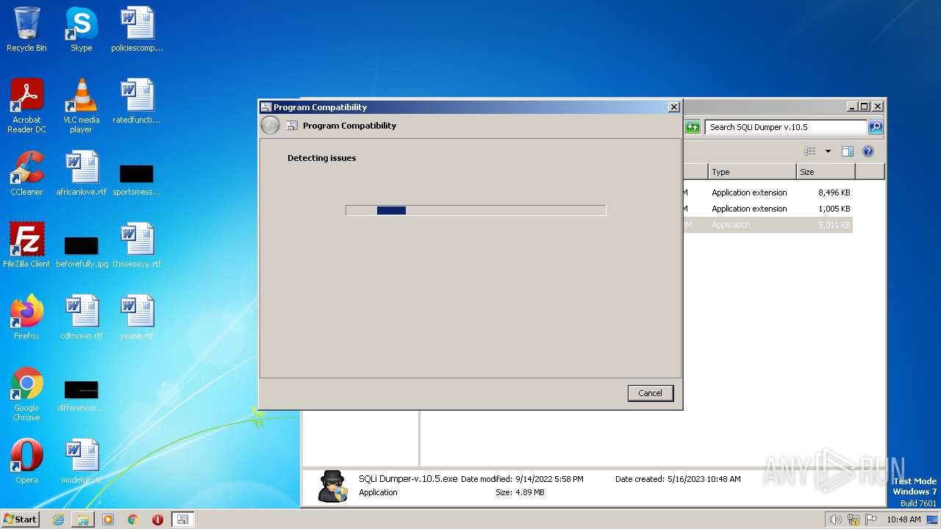The width and height of the screenshot is (941, 529).
Task: Click the 10:48 AM clock
Action: click(x=904, y=519)
